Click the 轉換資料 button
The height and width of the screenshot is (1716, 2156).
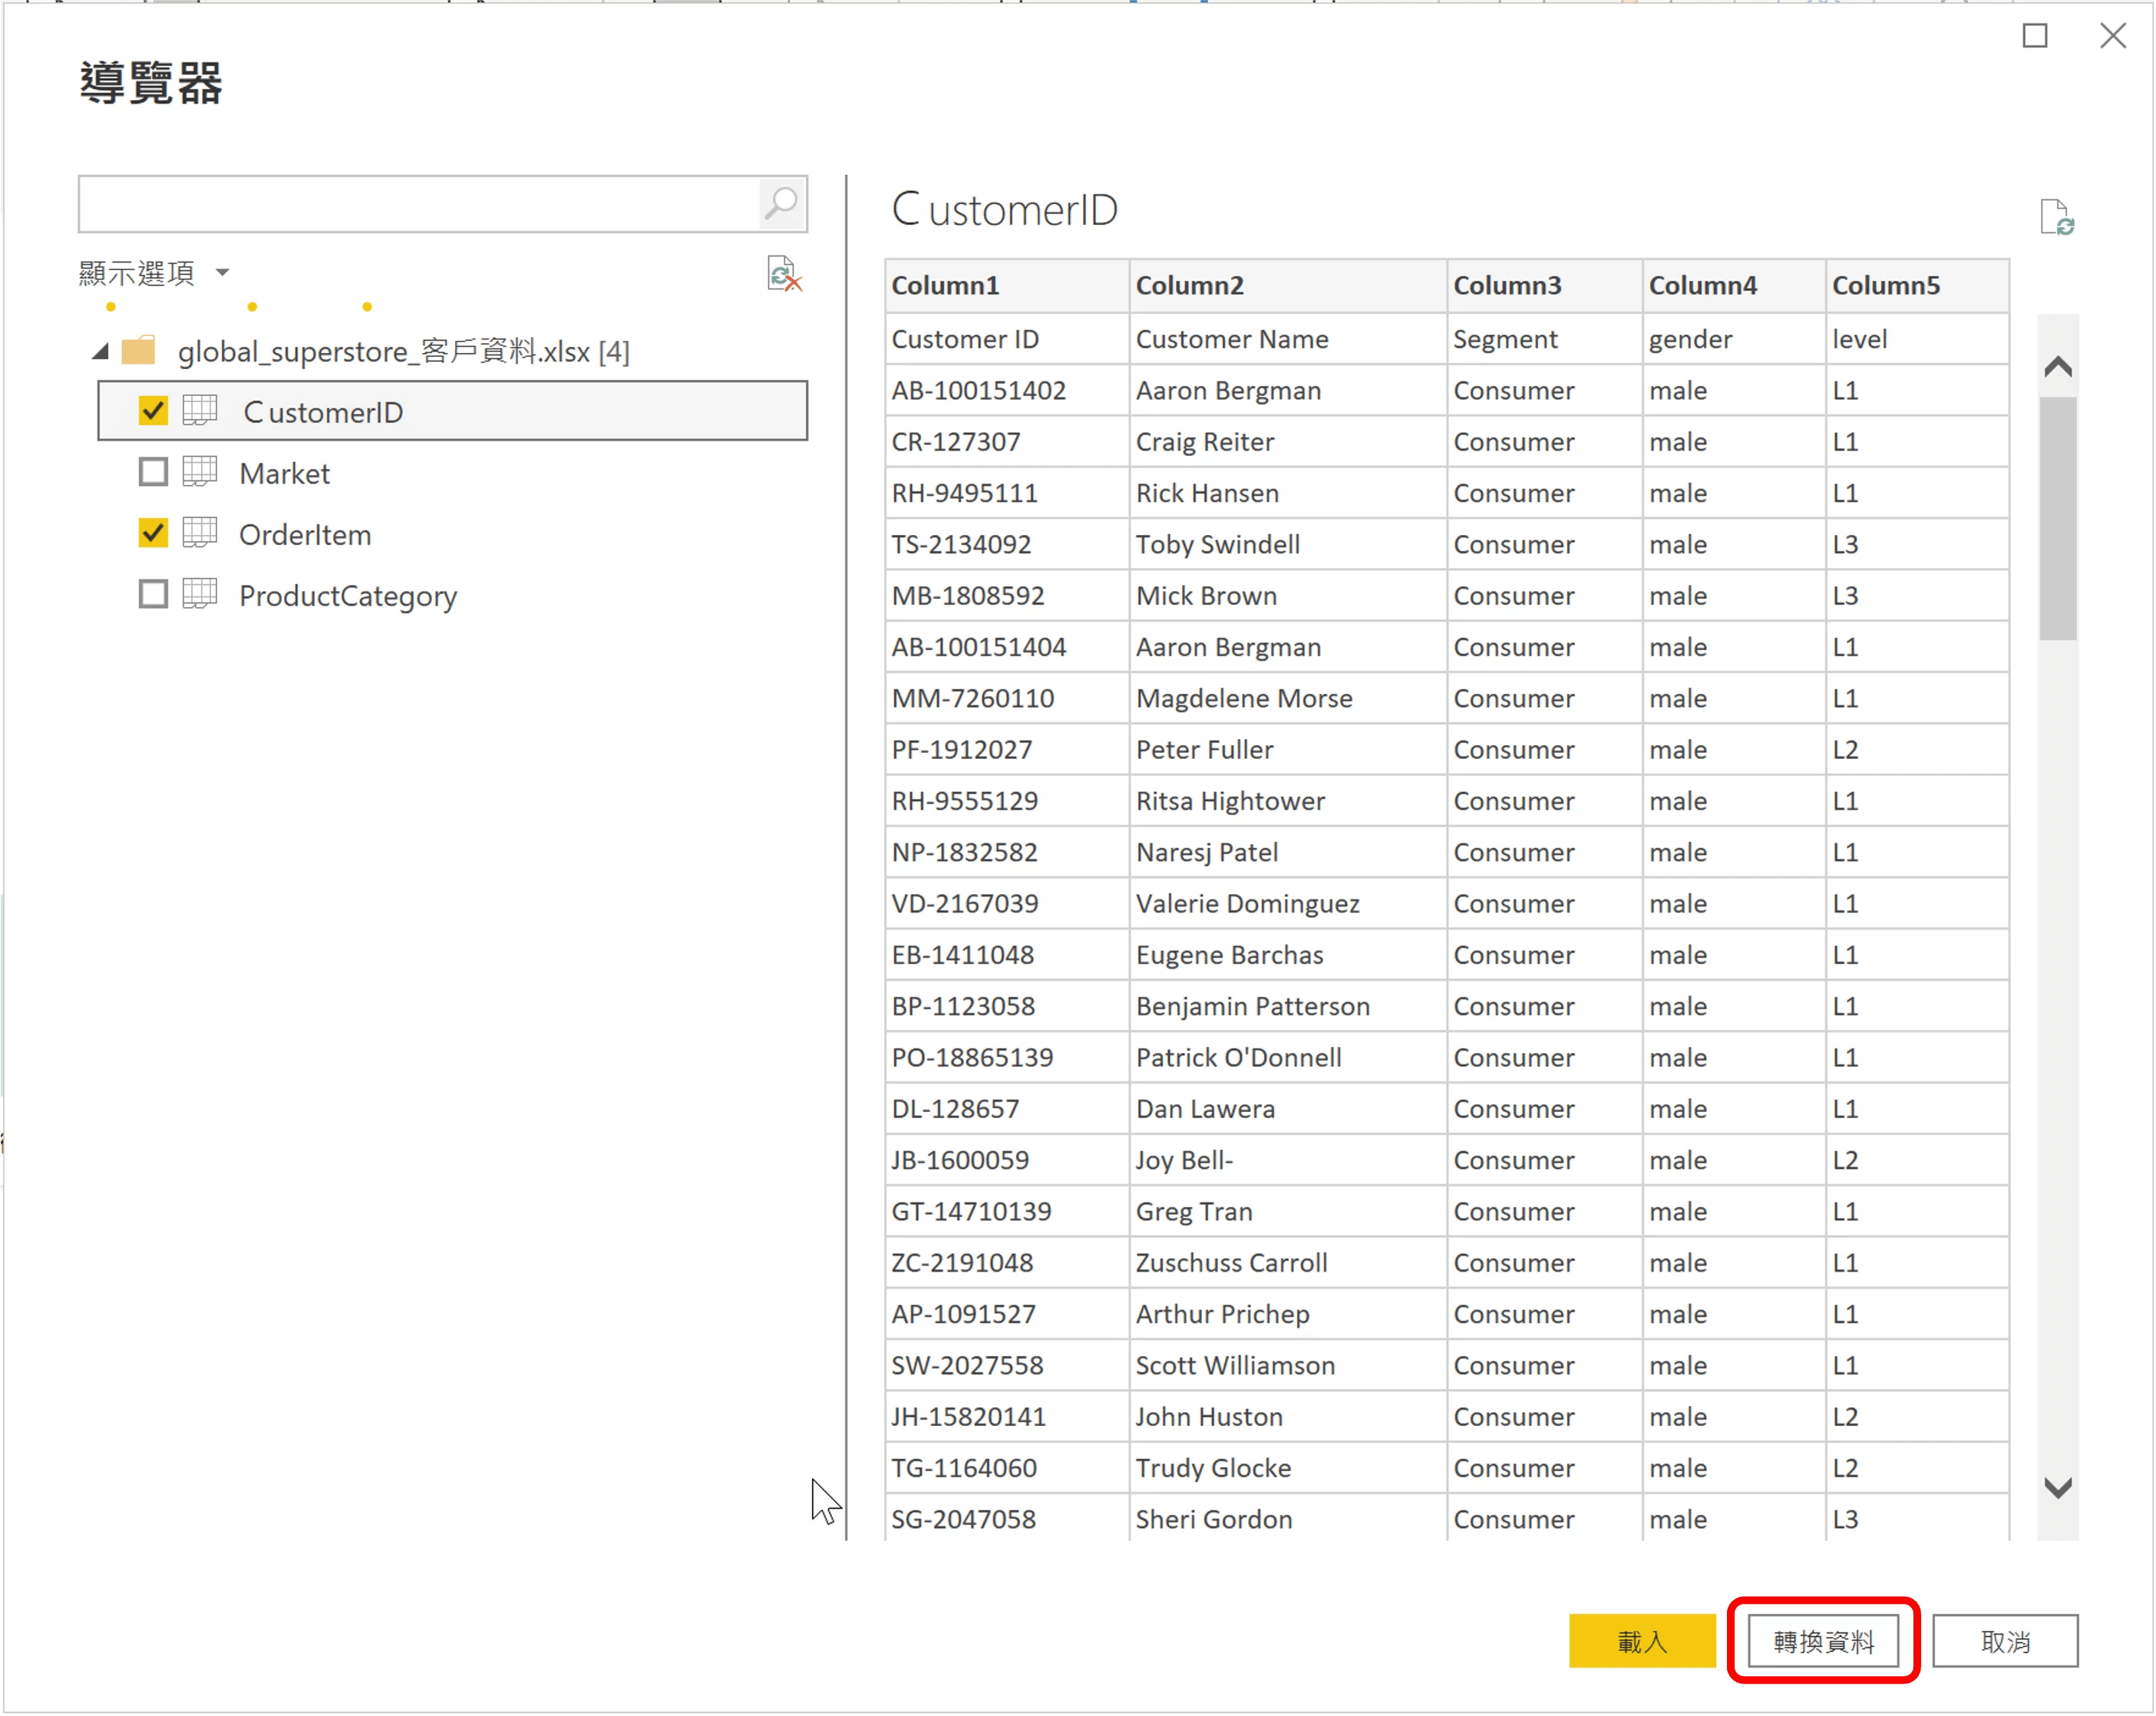1822,1641
